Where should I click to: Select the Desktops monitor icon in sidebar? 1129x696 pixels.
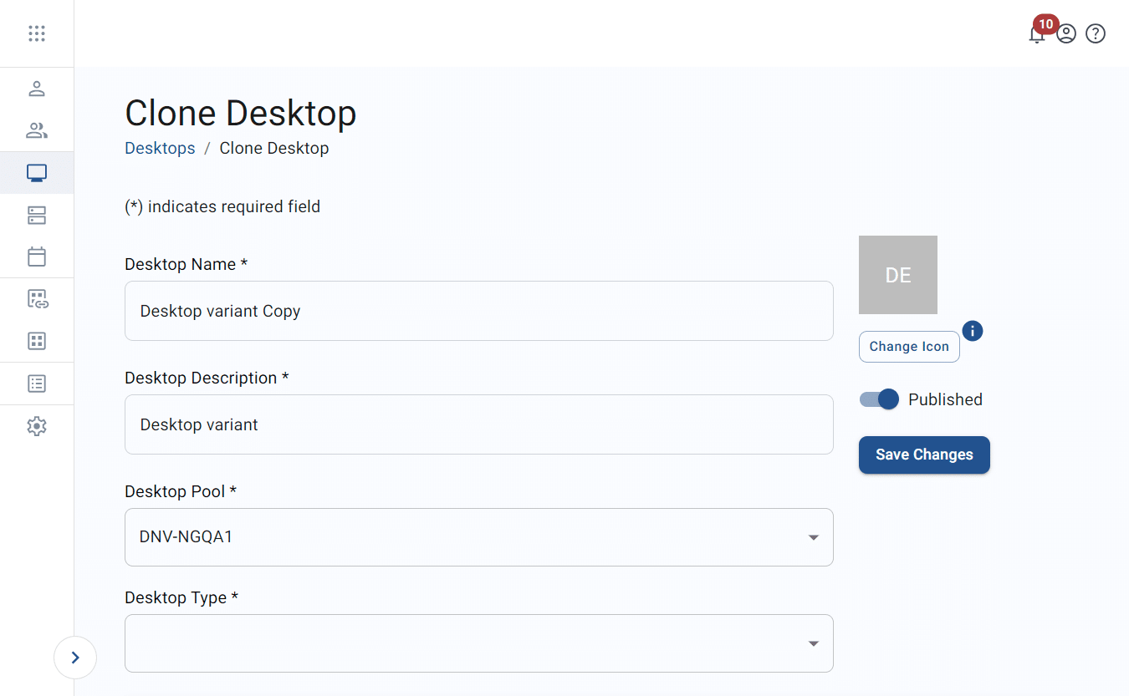tap(37, 173)
